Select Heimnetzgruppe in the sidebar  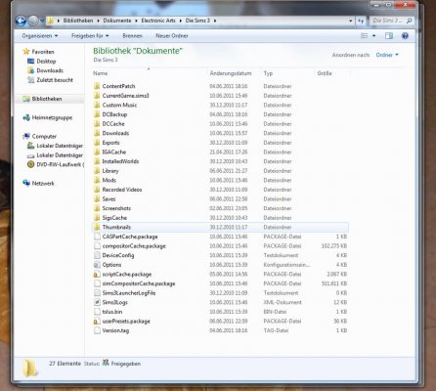click(x=52, y=117)
